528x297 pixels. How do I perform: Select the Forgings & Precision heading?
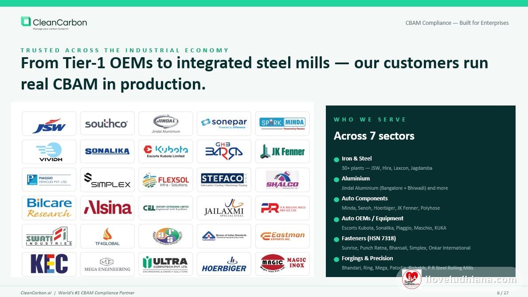[368, 258]
